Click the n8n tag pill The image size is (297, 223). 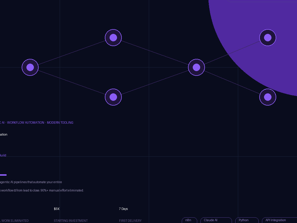pyautogui.click(x=189, y=220)
